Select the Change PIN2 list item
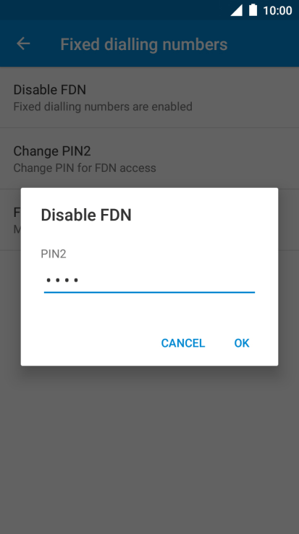The height and width of the screenshot is (534, 299). pyautogui.click(x=149, y=159)
